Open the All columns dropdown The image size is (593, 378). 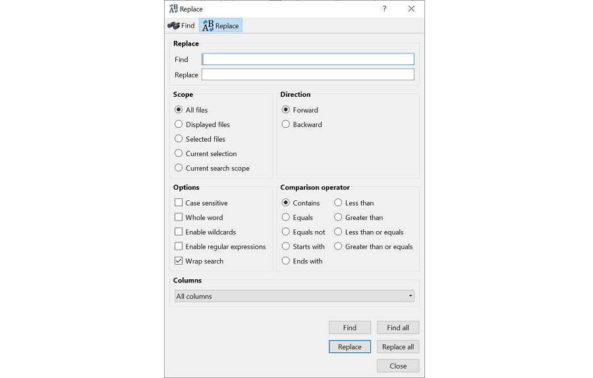pyautogui.click(x=295, y=296)
